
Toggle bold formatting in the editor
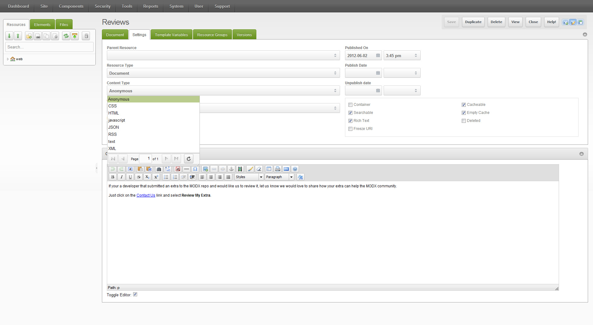(113, 177)
